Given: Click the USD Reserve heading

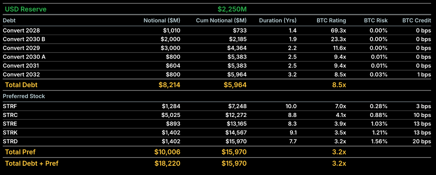Looking at the screenshot, I should click(x=26, y=9).
